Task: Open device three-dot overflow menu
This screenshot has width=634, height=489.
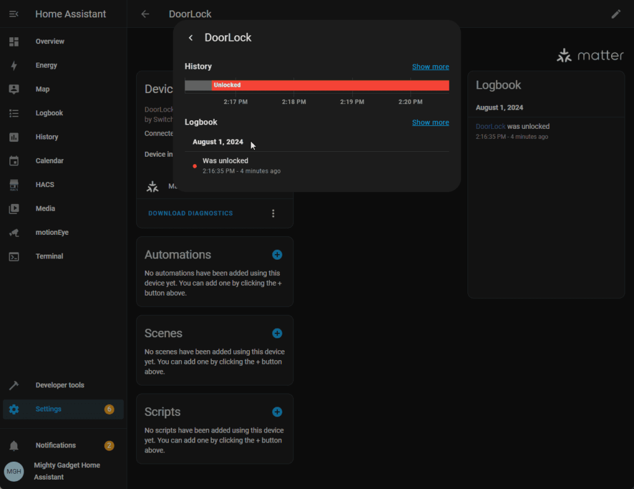Action: click(x=273, y=213)
